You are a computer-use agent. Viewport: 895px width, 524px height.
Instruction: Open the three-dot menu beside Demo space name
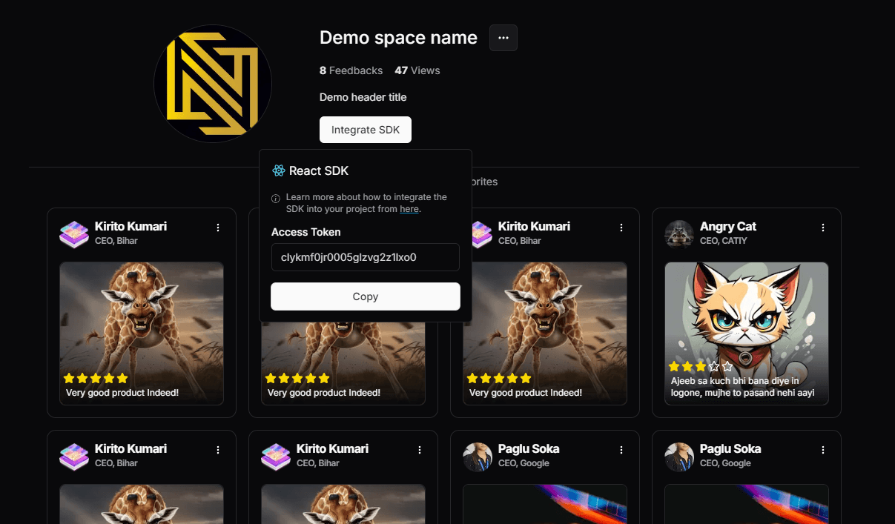coord(503,38)
